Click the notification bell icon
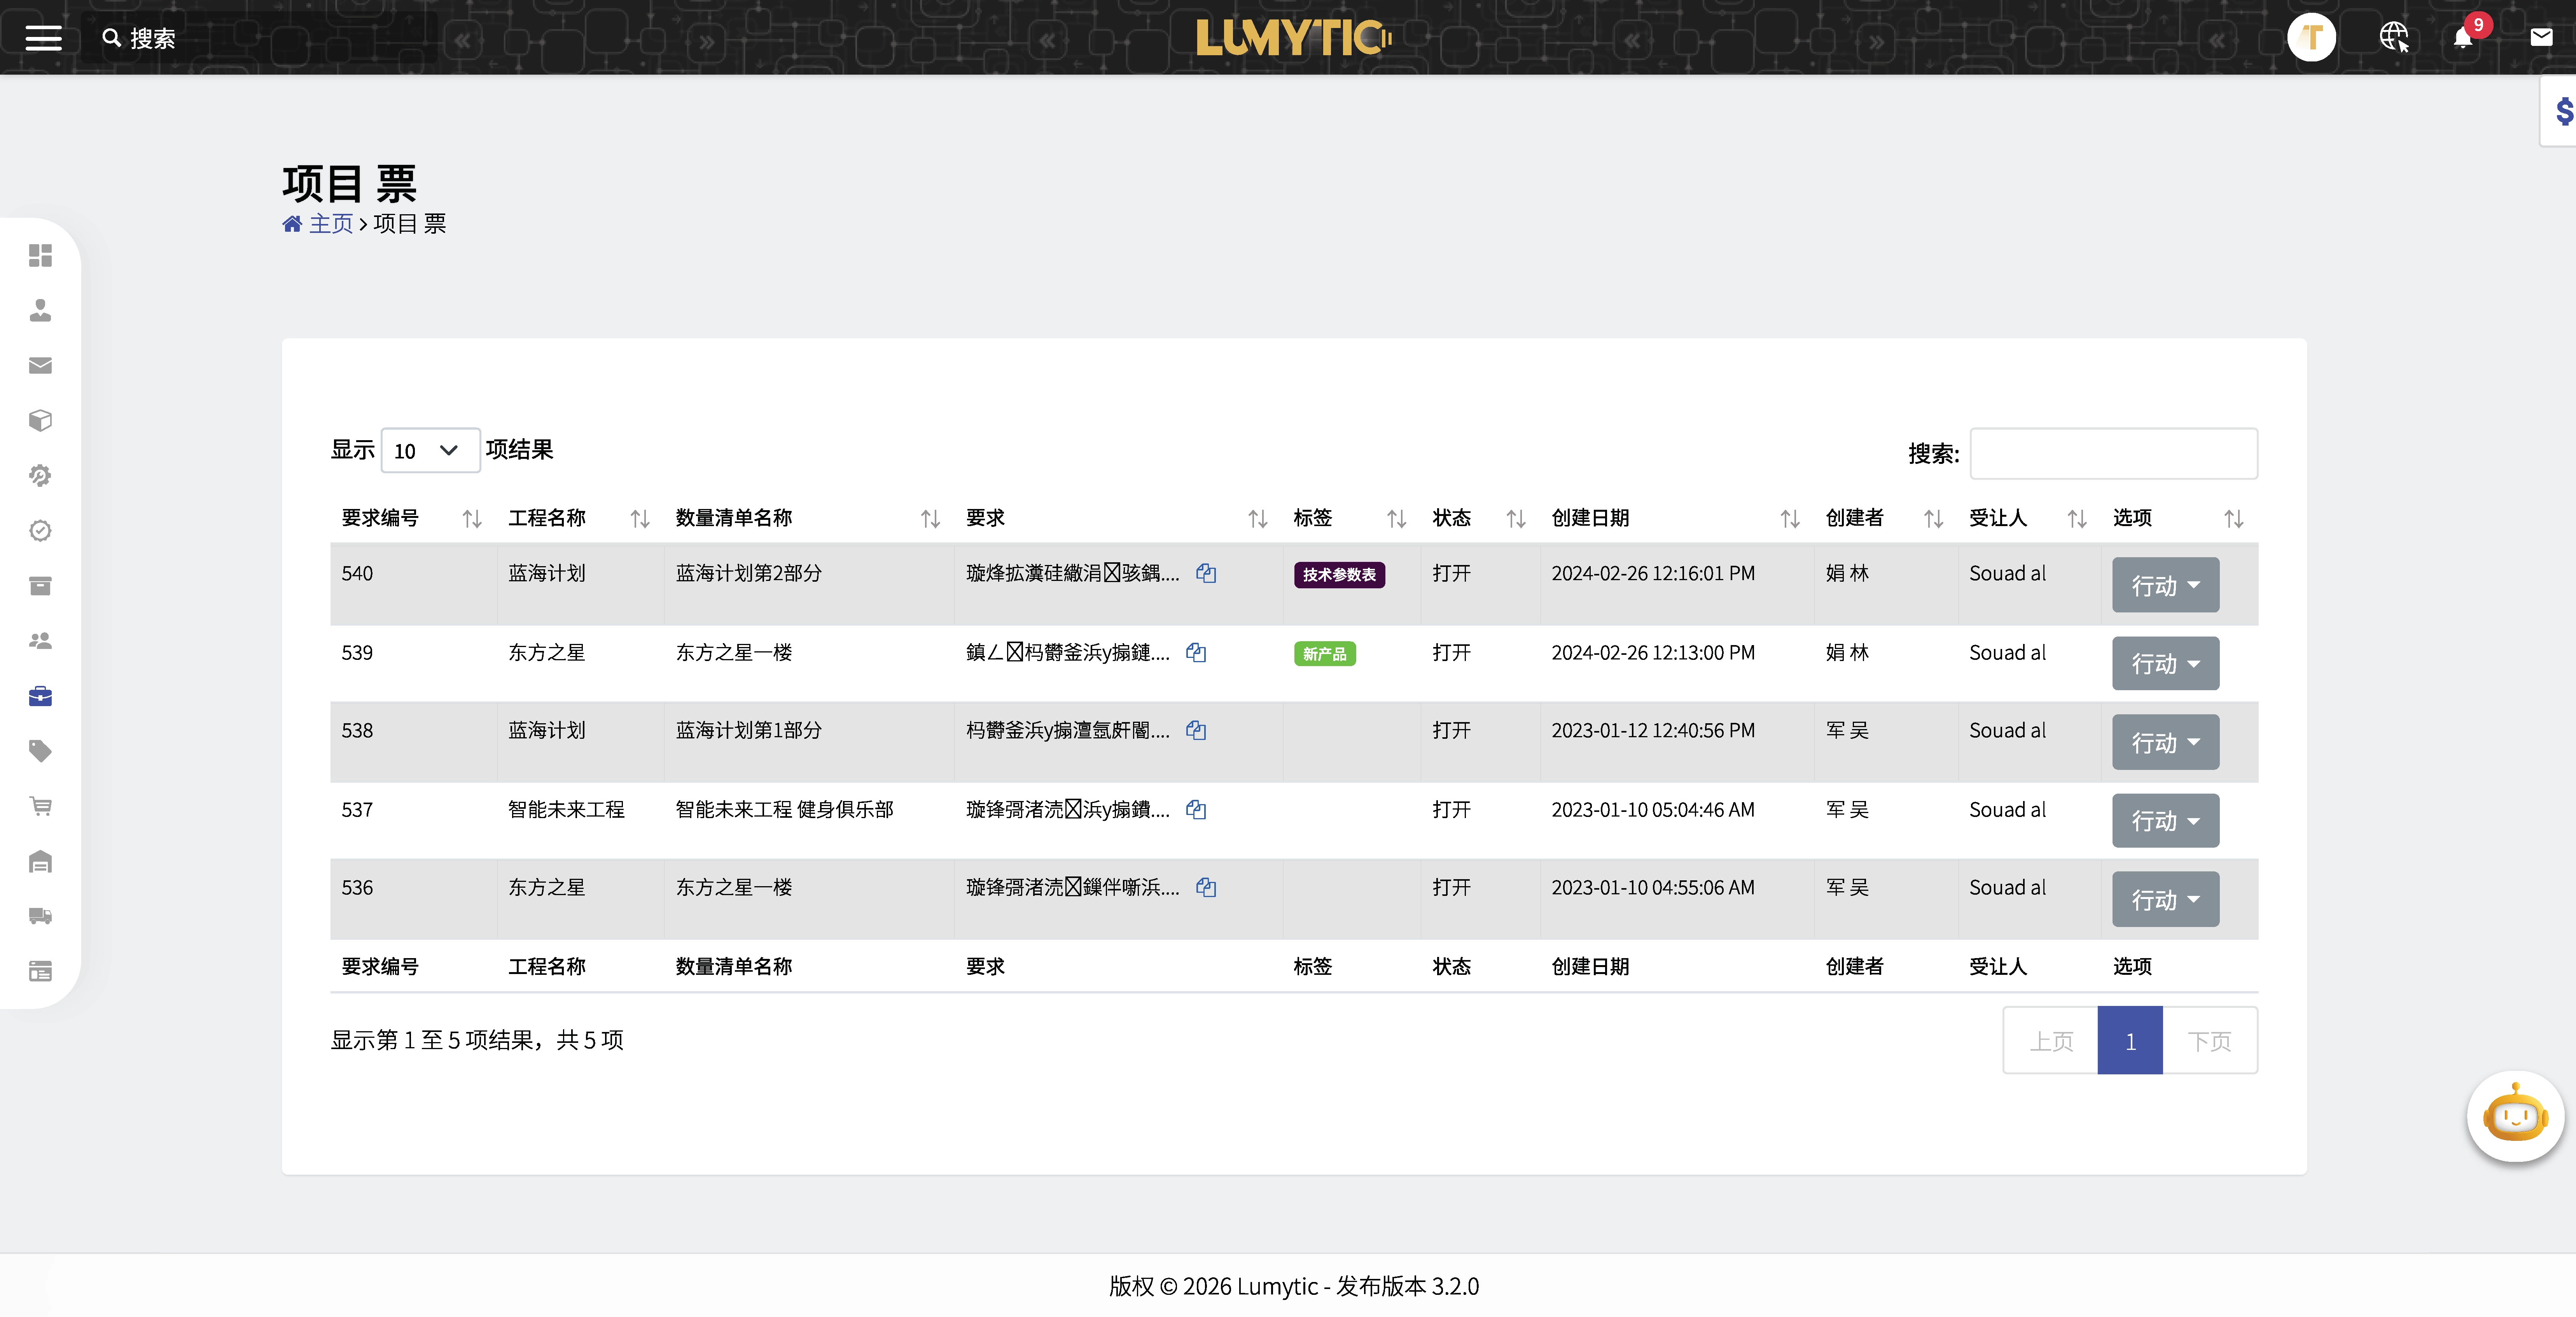The height and width of the screenshot is (1317, 2576). click(x=2463, y=38)
